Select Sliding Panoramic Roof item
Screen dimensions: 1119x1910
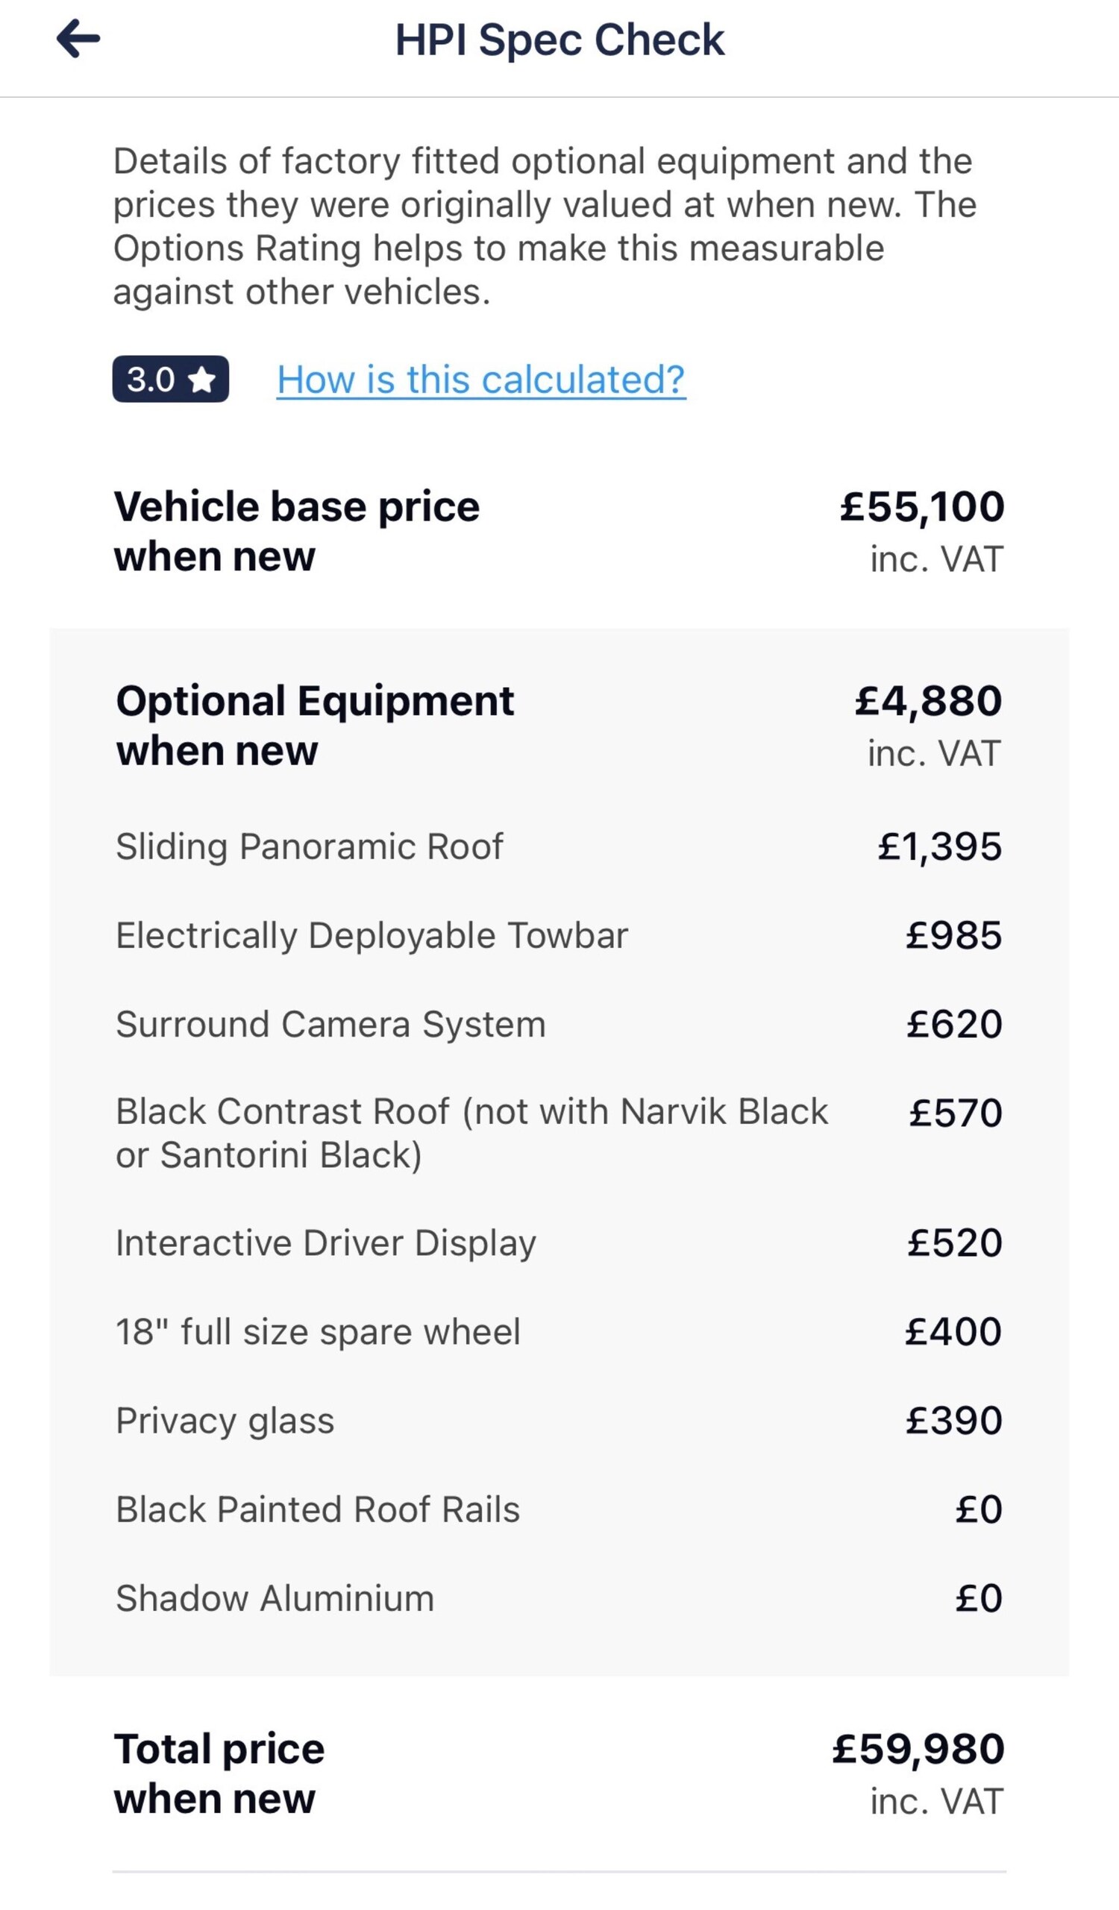tap(310, 846)
